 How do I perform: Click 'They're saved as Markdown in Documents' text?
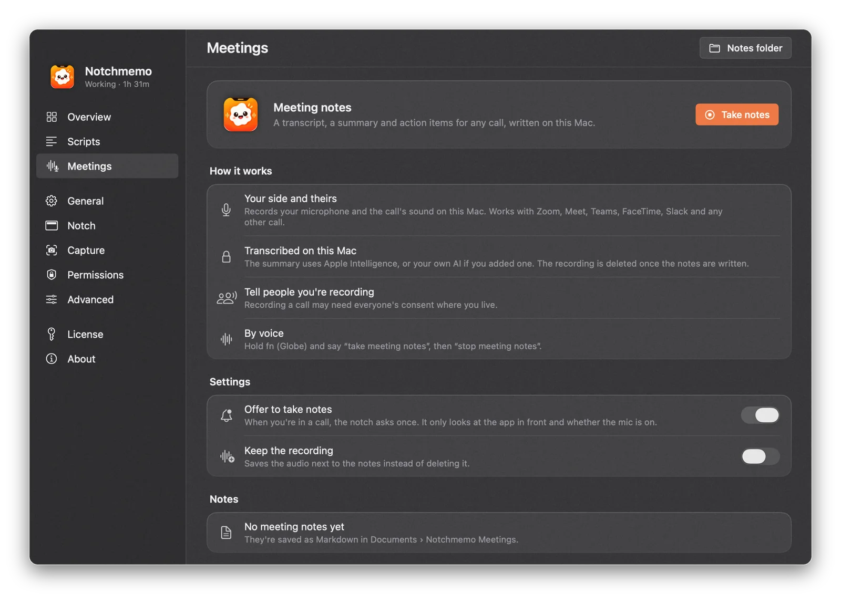click(x=381, y=539)
